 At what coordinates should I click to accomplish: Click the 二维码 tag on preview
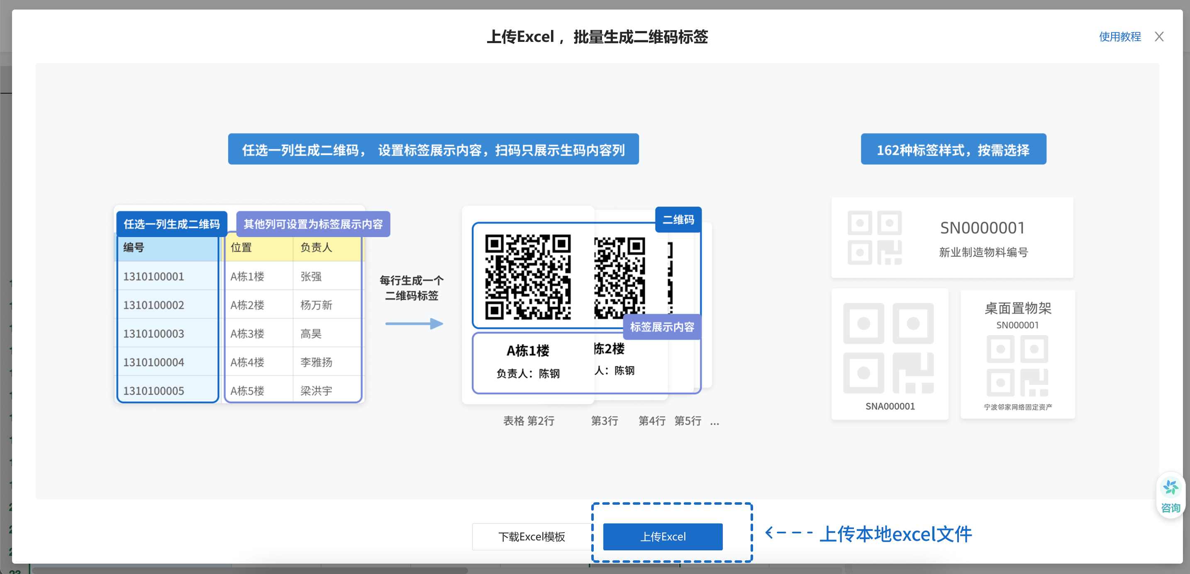click(678, 220)
